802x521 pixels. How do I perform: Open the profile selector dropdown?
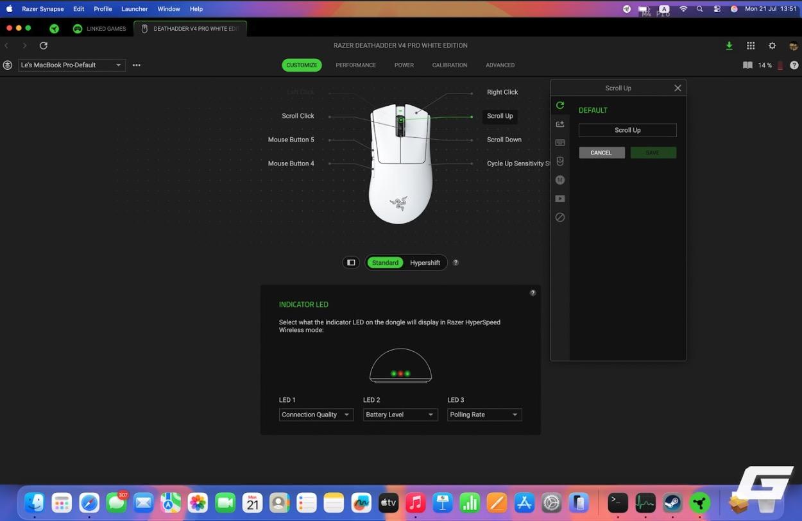click(72, 65)
